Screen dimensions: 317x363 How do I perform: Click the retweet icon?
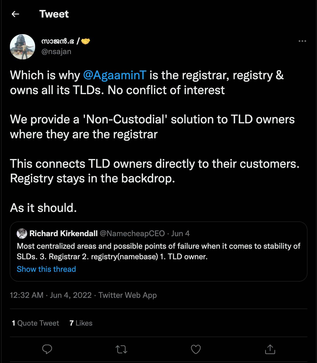coord(121,349)
